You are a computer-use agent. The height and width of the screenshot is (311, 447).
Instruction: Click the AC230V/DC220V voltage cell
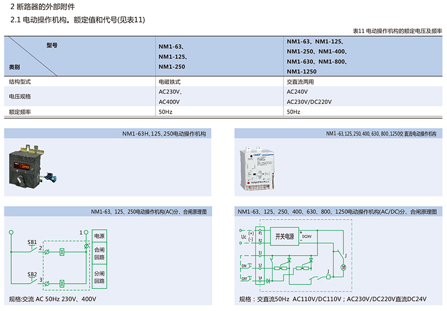(309, 102)
